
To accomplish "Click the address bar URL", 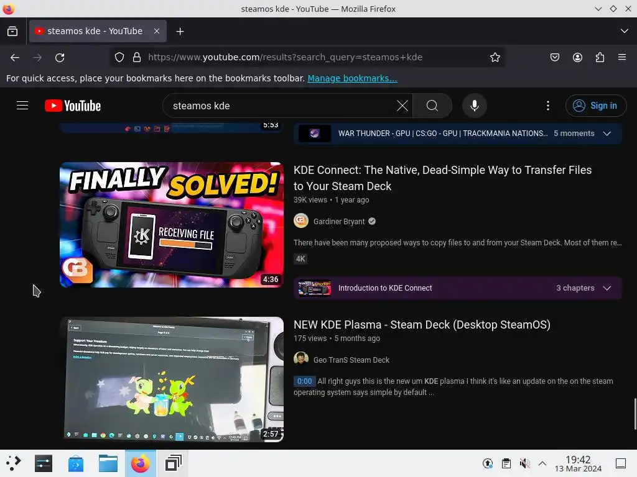I will coord(285,57).
